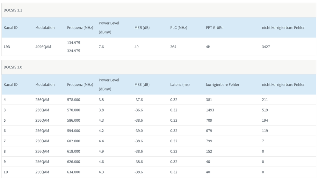
Task: Click the 3427 uncorrectable errors value
Action: pos(266,47)
